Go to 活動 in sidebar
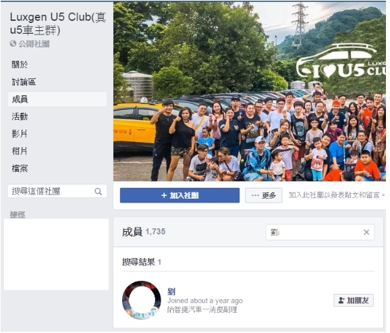 click(20, 117)
